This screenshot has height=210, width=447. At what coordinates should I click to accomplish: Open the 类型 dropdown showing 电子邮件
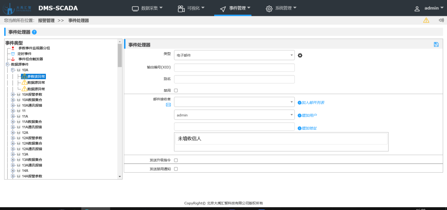[x=234, y=55]
